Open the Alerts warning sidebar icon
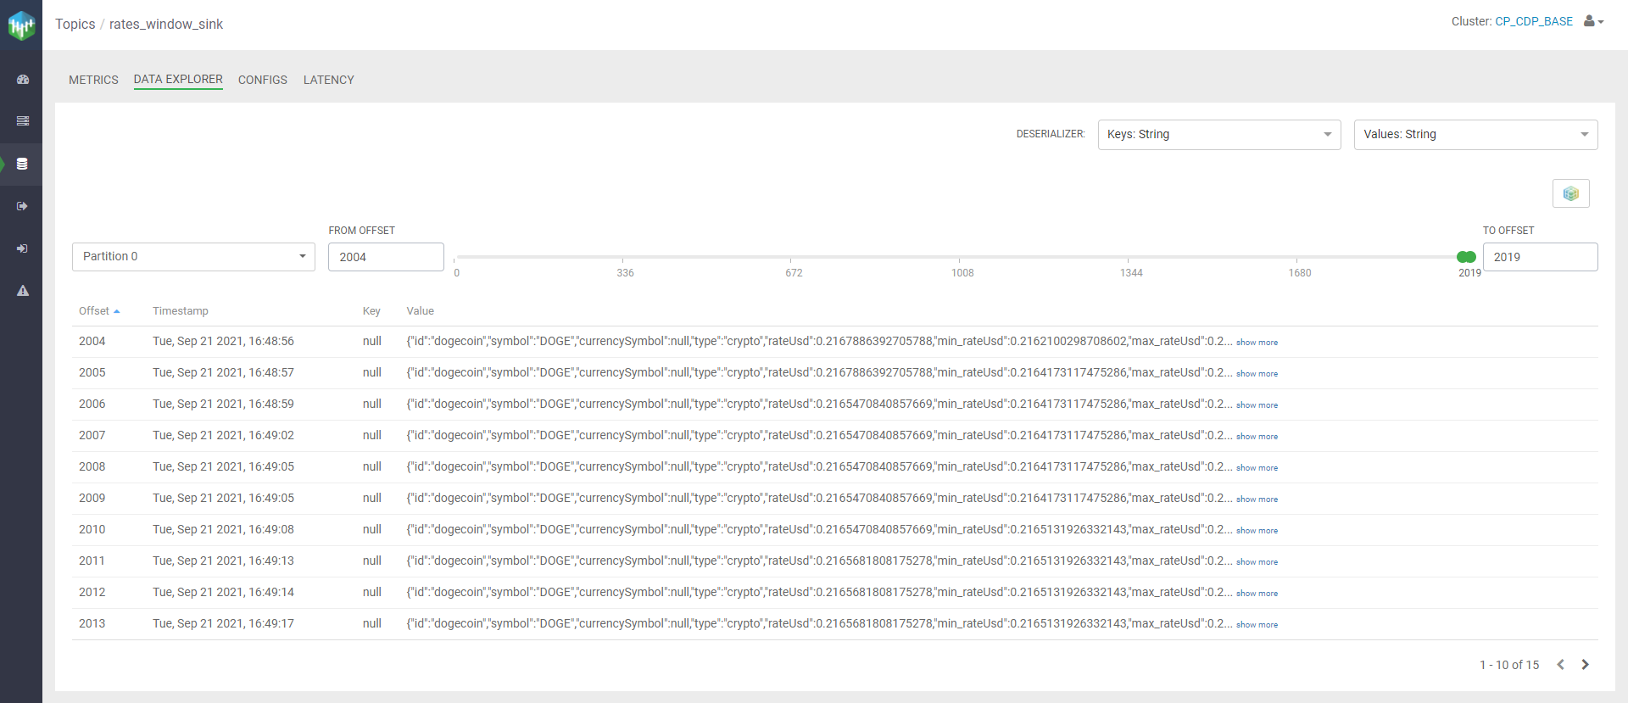 click(23, 291)
